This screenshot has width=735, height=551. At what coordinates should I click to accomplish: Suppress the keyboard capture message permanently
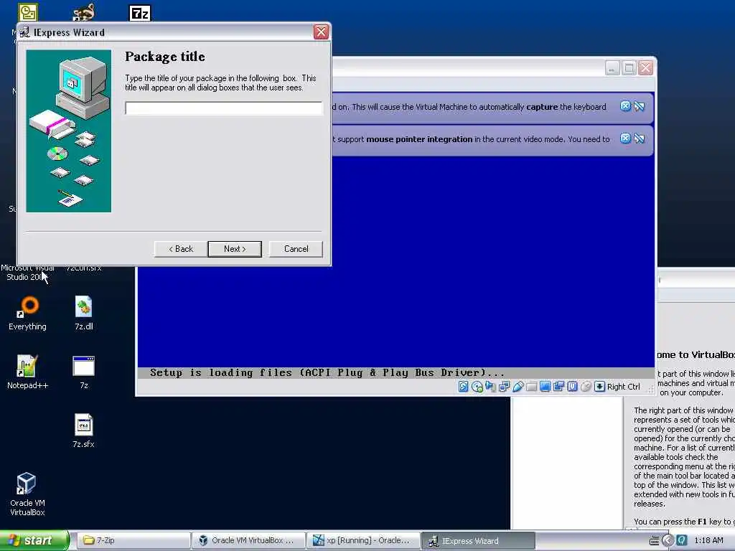tap(640, 106)
